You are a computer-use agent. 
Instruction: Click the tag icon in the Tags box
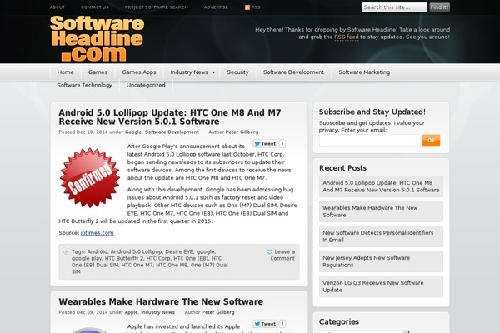pyautogui.click(x=66, y=251)
